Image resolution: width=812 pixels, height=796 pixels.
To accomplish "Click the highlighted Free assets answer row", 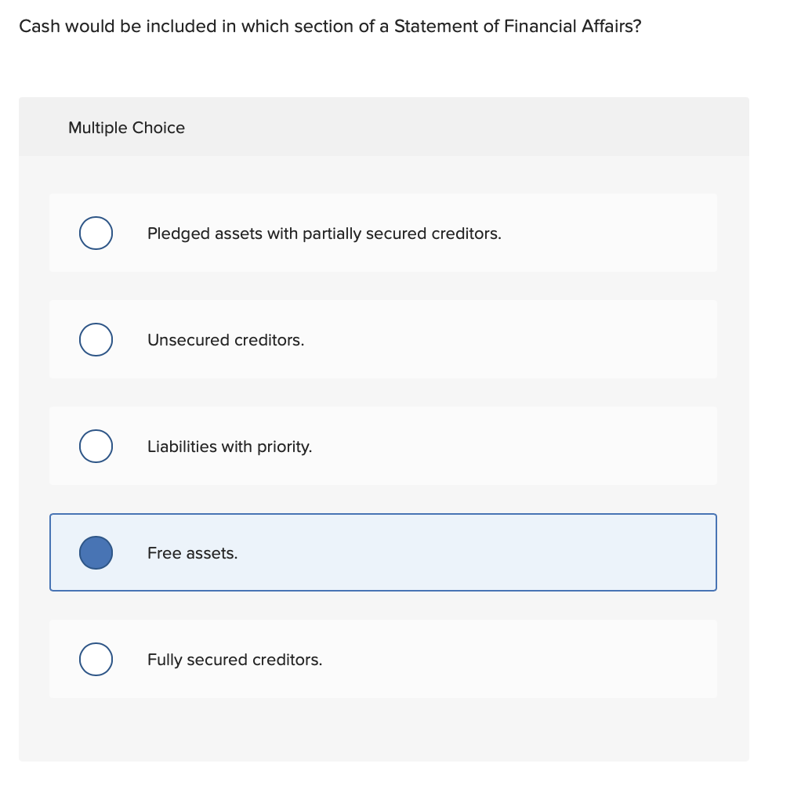I will (383, 552).
